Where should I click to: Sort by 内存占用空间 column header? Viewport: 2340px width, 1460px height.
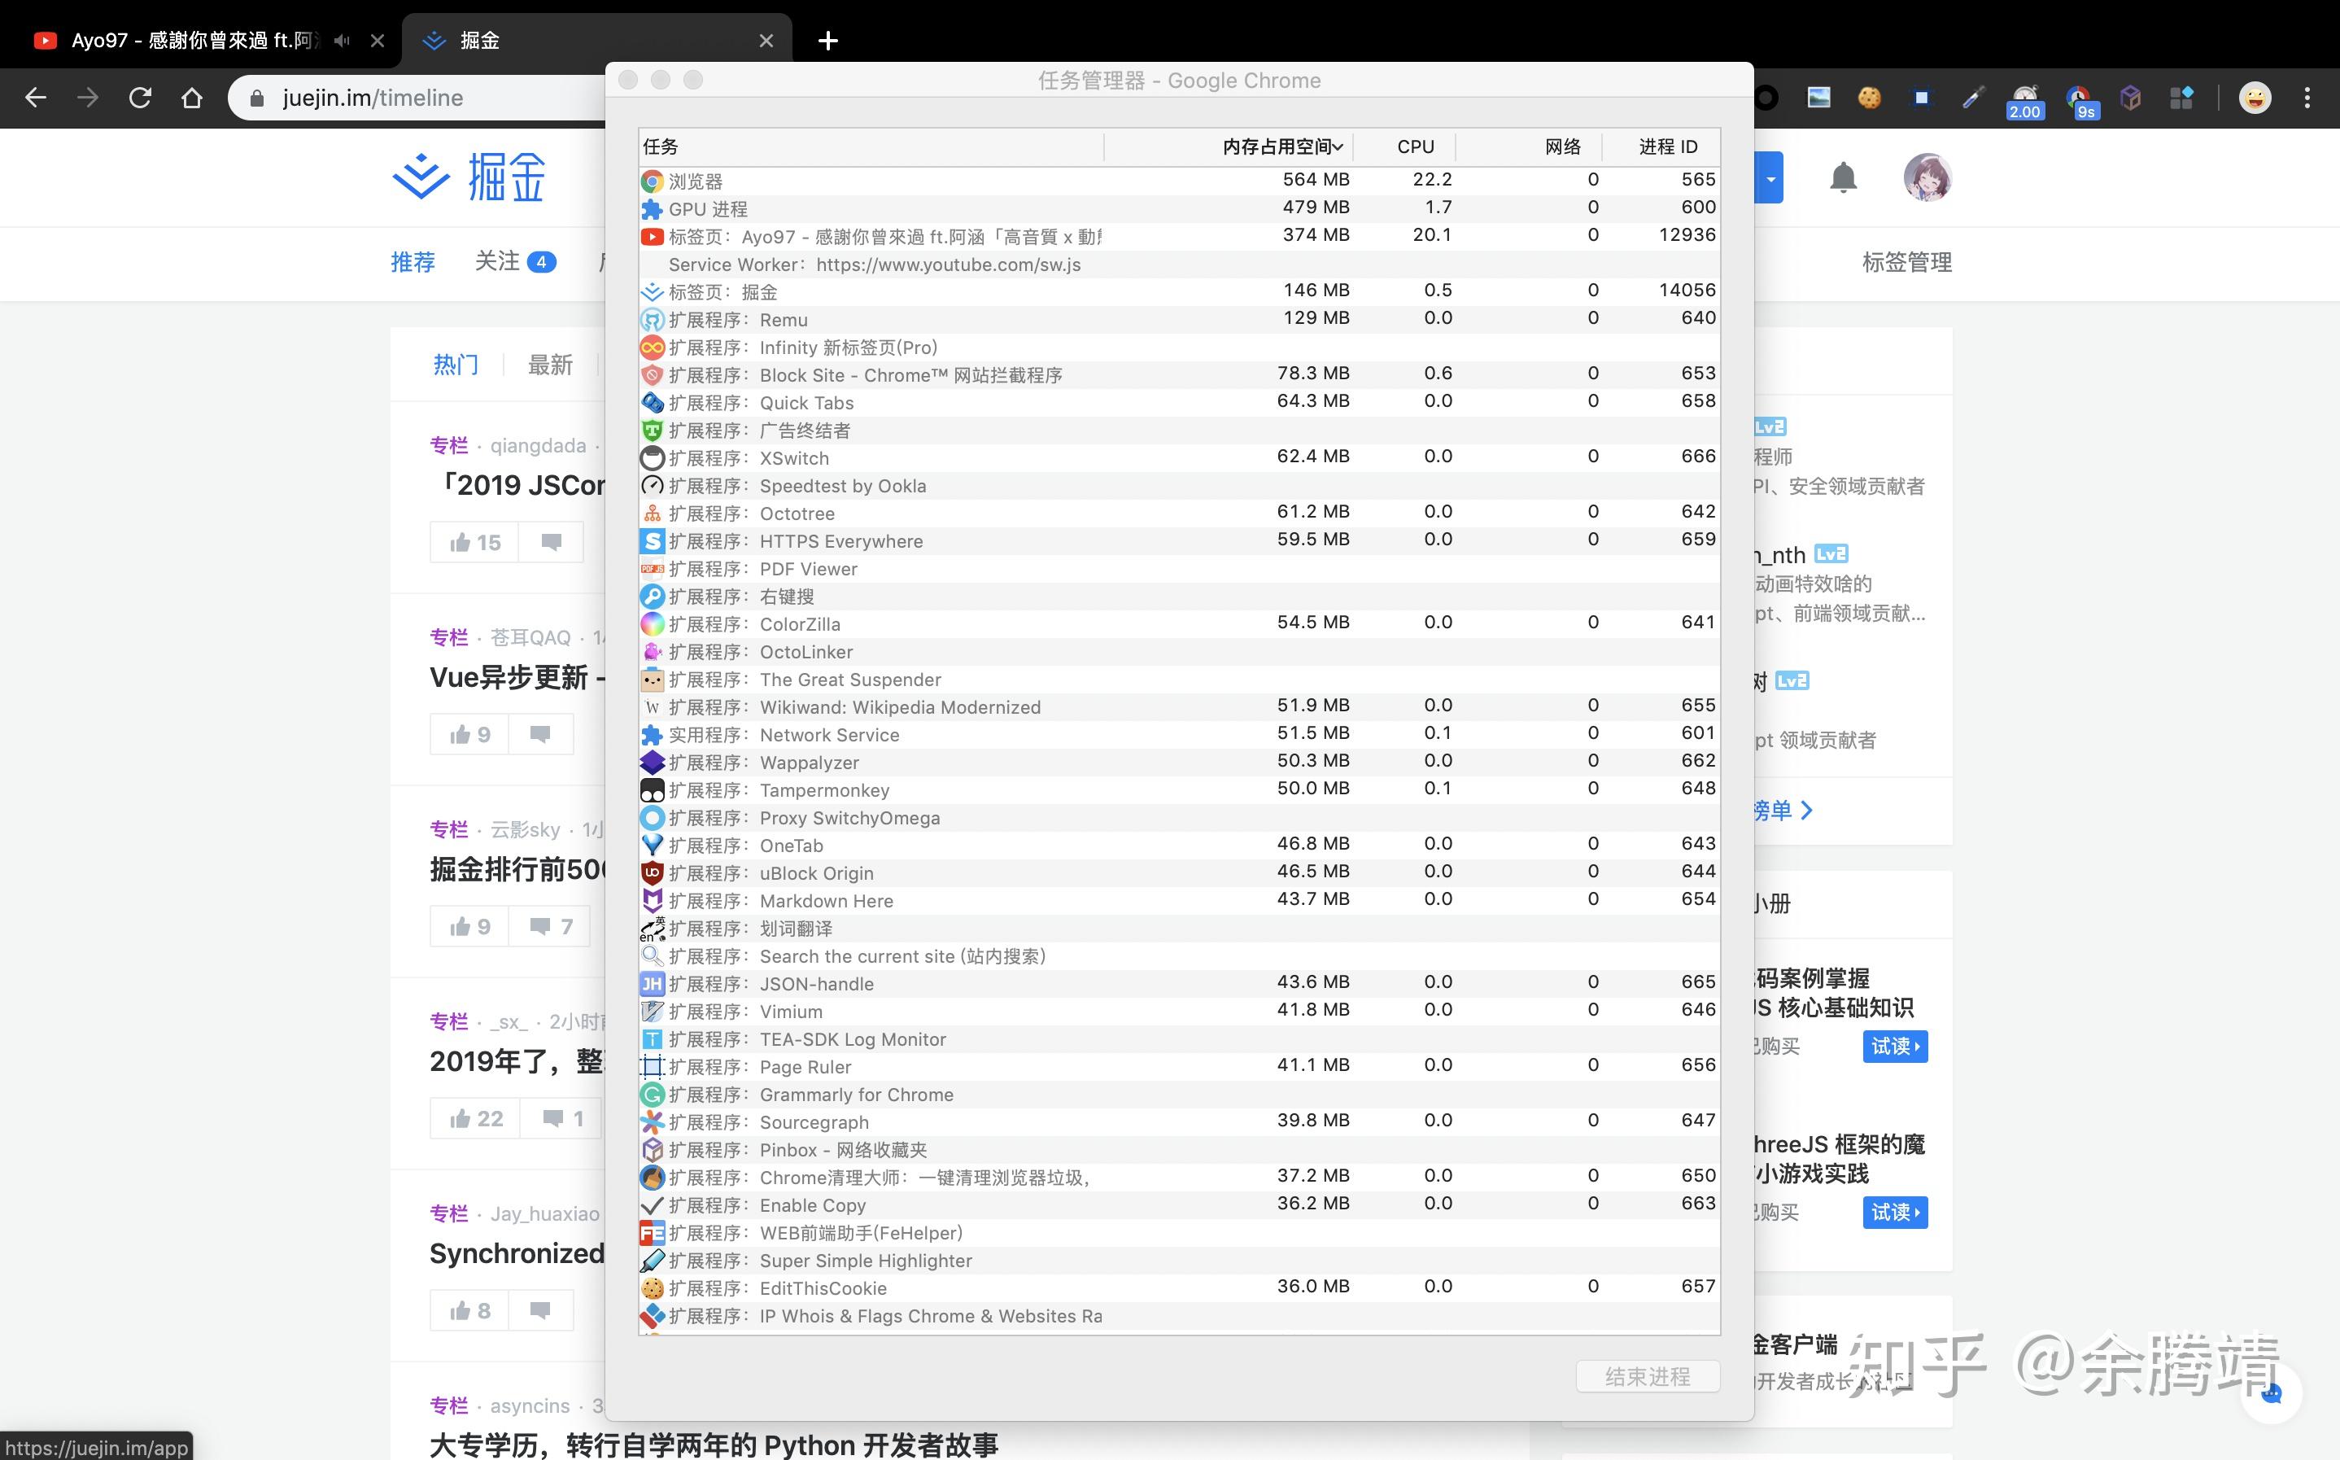coord(1283,146)
